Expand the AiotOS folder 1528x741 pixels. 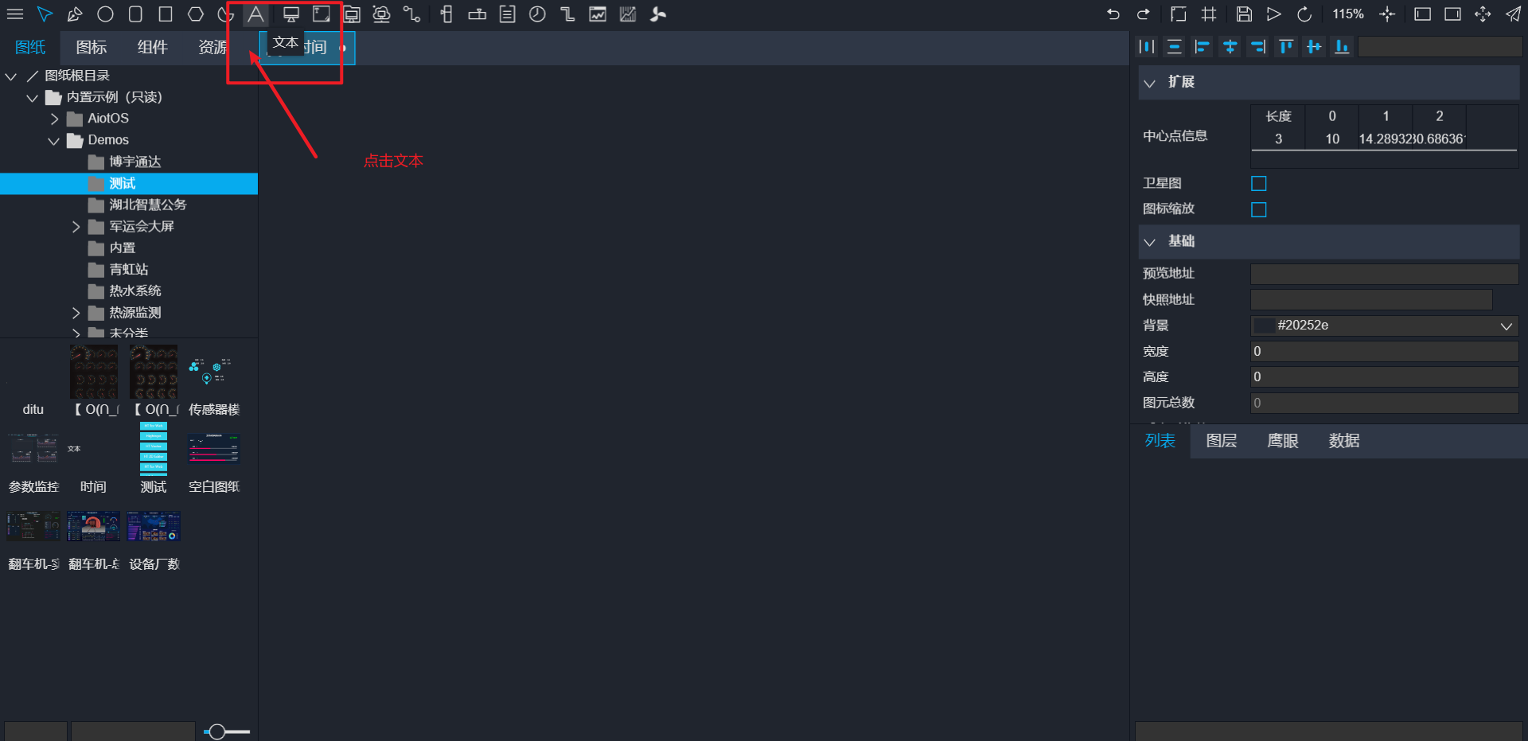pyautogui.click(x=54, y=119)
